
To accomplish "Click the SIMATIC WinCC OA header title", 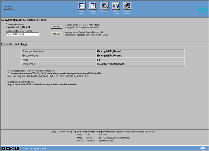I will click(x=9, y=8).
